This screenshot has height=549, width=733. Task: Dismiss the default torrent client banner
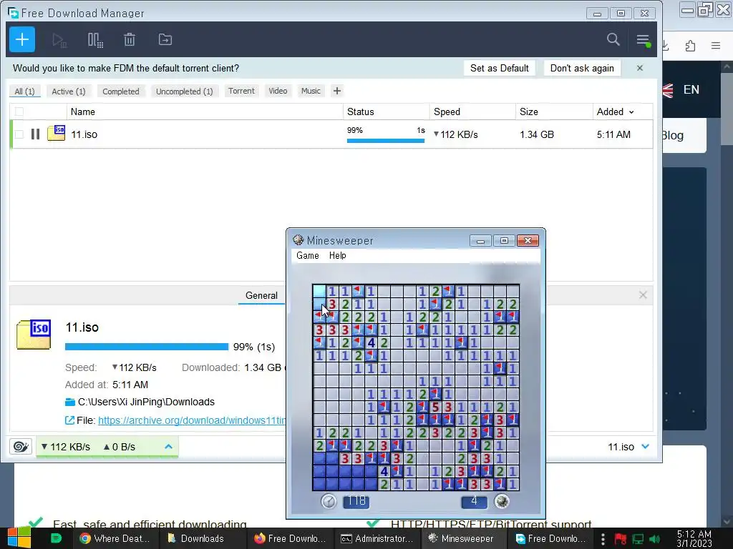(640, 68)
